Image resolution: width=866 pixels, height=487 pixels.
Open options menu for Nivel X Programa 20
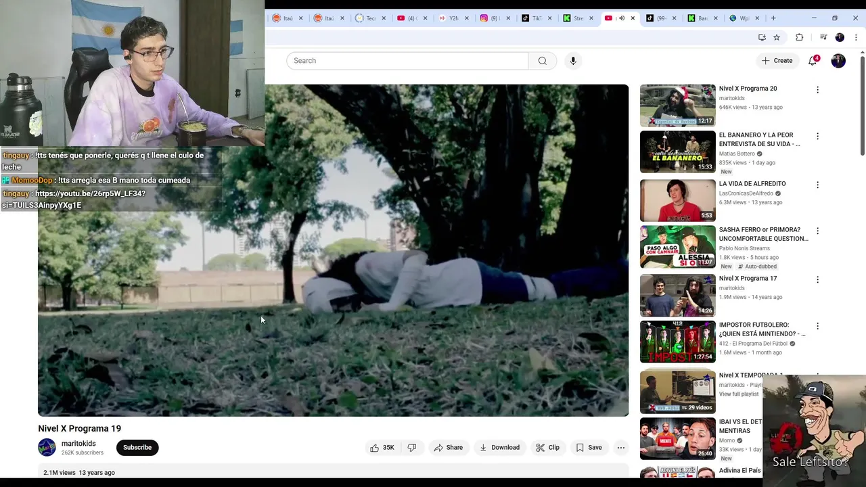pyautogui.click(x=817, y=90)
